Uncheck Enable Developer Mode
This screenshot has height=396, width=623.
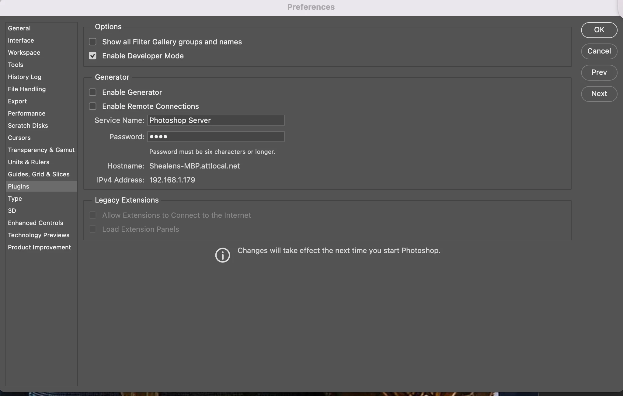[92, 56]
